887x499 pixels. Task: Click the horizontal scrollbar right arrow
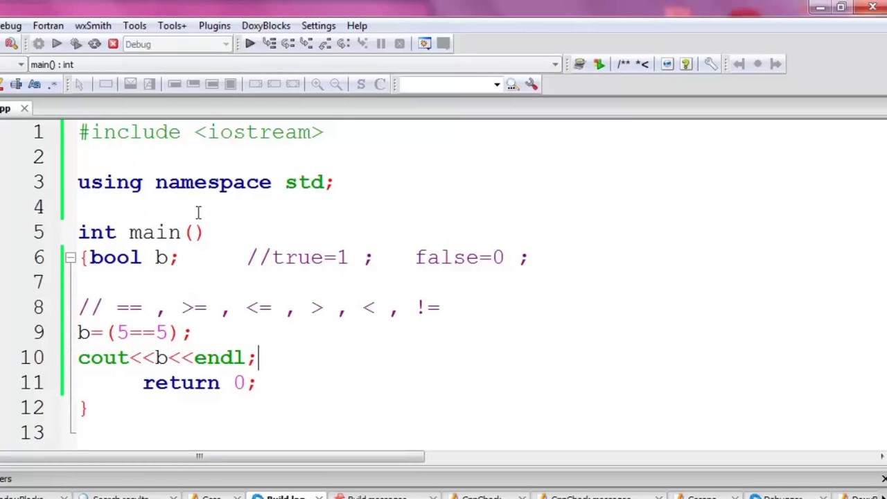tap(882, 456)
